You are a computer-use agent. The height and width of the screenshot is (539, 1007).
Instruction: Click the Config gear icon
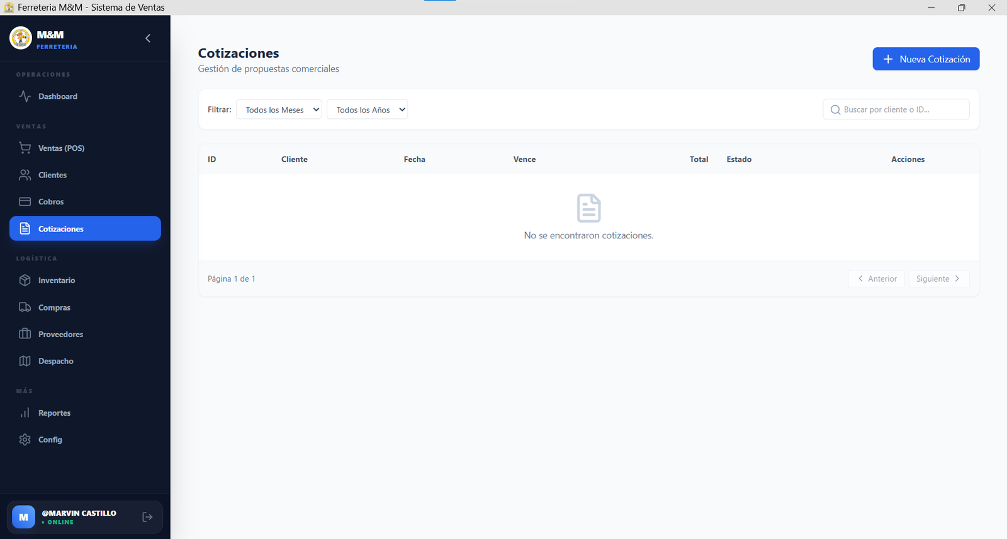coord(25,440)
